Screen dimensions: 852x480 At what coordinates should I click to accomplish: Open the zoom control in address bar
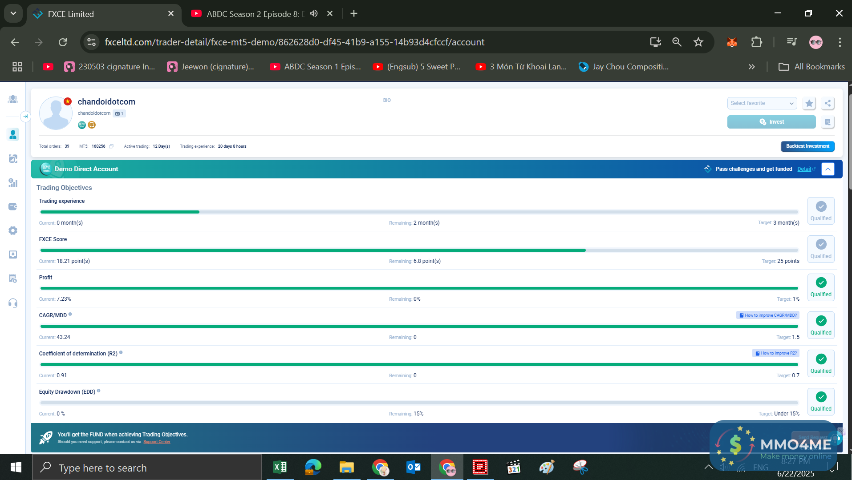click(x=677, y=42)
